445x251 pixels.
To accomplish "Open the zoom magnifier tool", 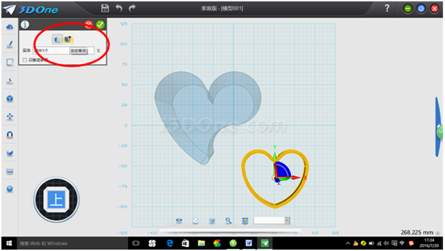I will pyautogui.click(x=229, y=220).
